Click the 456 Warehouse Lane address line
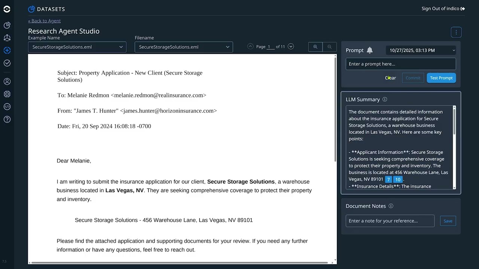The height and width of the screenshot is (269, 479). (x=164, y=220)
